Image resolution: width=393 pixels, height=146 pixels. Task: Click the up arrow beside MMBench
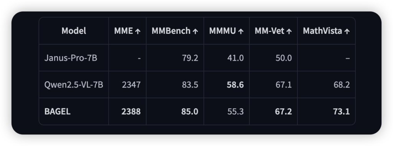click(195, 32)
